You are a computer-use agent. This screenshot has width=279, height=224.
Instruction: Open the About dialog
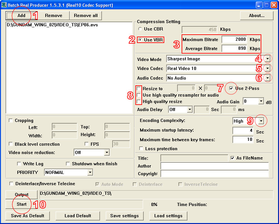point(256,16)
